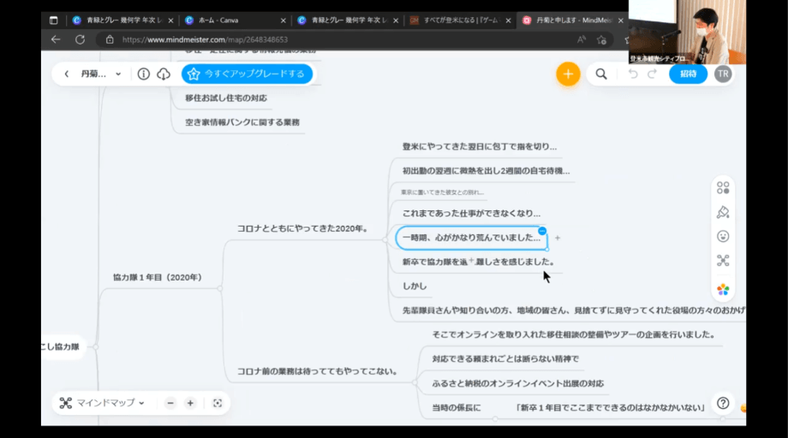Open the layout structure icon in right sidebar
788x438 pixels.
point(723,260)
